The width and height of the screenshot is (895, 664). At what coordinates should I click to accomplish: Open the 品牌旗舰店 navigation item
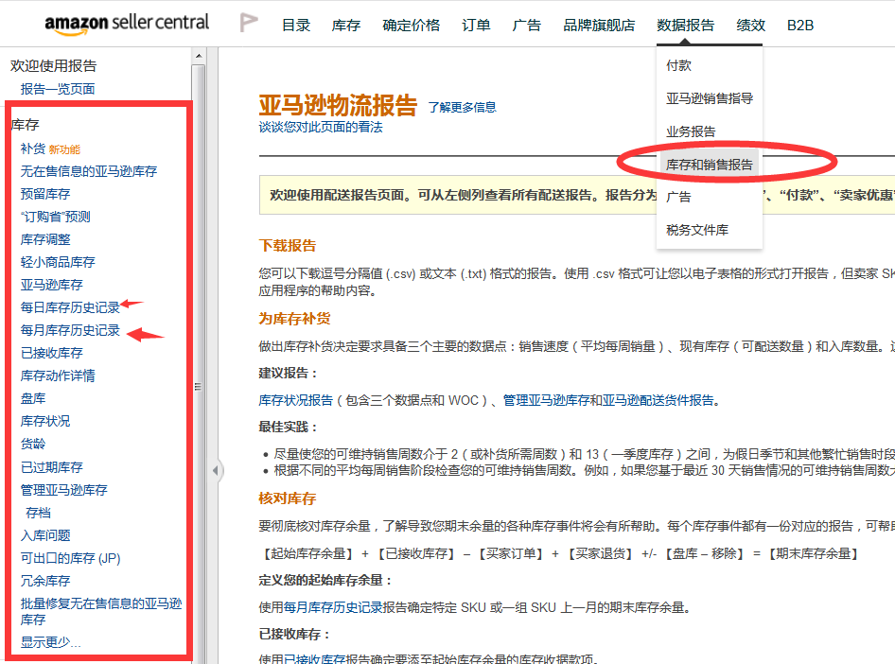click(x=599, y=26)
